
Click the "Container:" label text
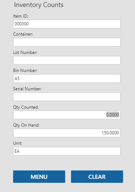click(x=23, y=34)
